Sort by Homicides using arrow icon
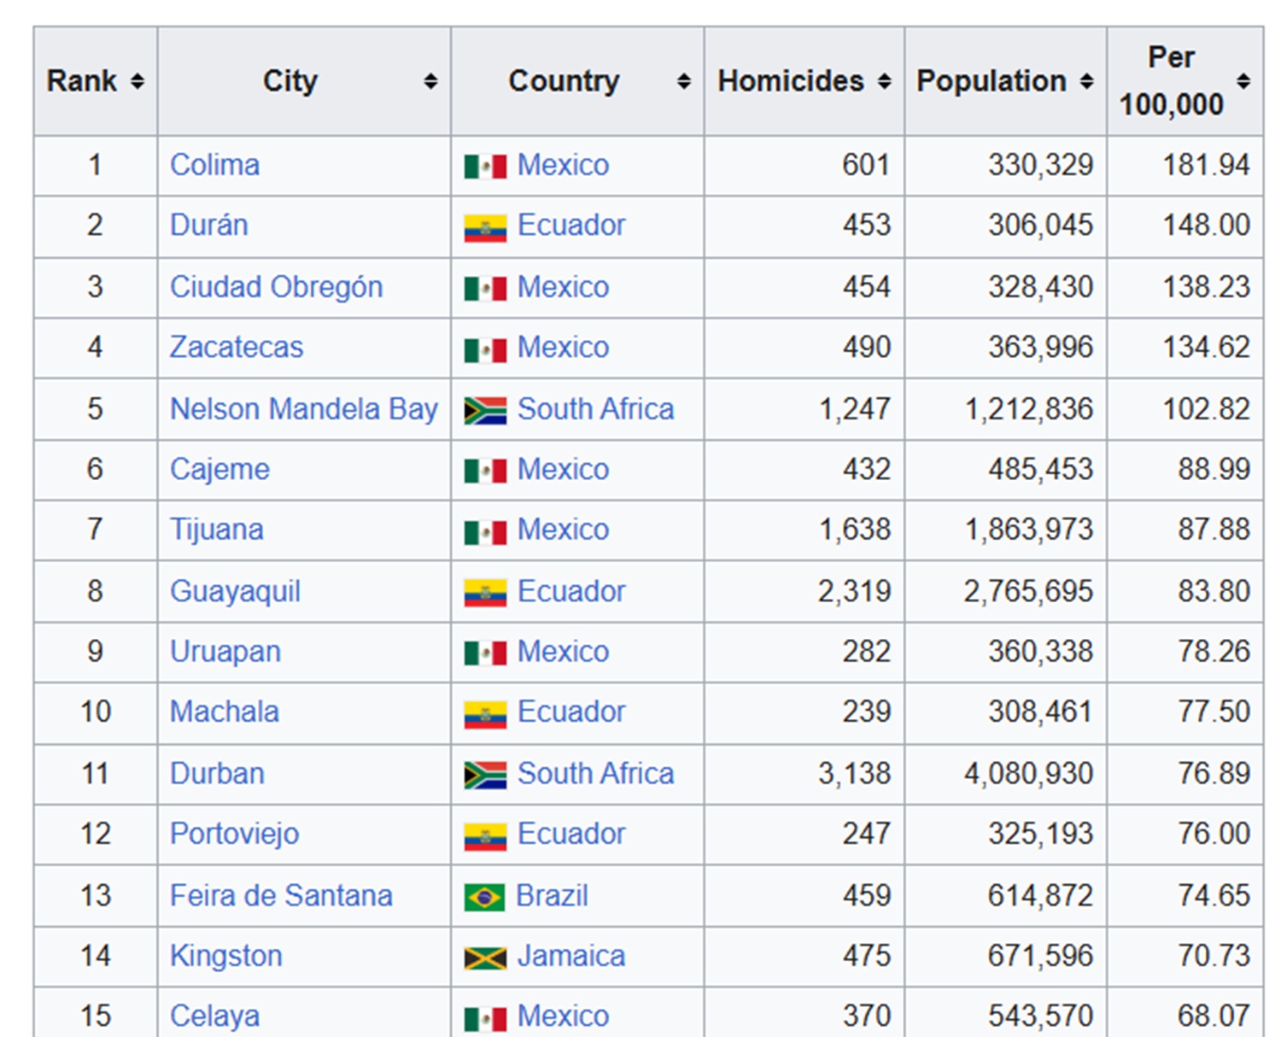Viewport: 1281px width, 1037px height. 885,81
